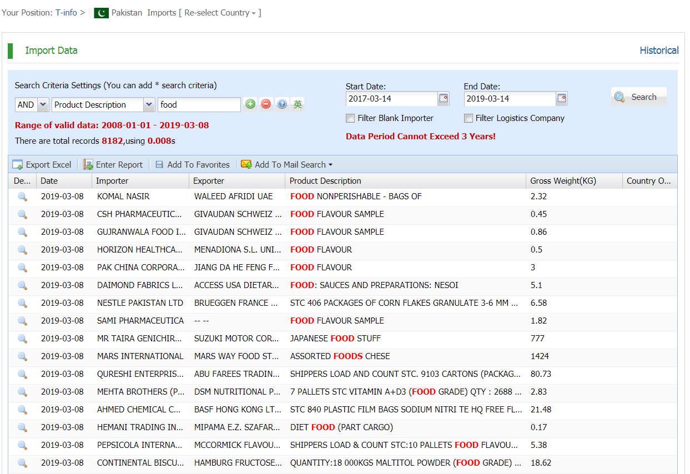The width and height of the screenshot is (690, 474).
Task: Enable the Filter Blank Importer checkbox
Action: tap(350, 118)
